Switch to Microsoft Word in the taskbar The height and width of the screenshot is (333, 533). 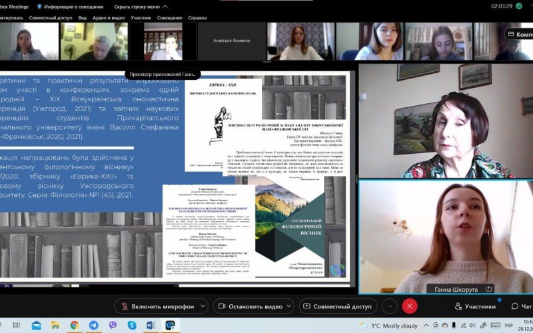[x=151, y=325]
